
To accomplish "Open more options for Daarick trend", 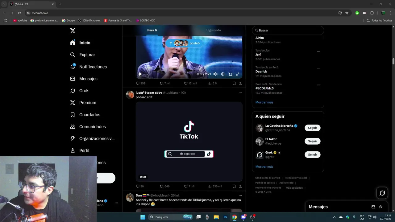I will pyautogui.click(x=318, y=68).
